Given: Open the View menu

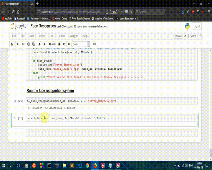Looking at the screenshot, I should click(32, 36).
